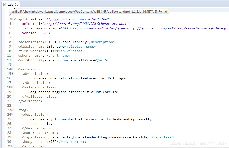Collapse the validator-class fold on line 18
The height and width of the screenshot is (148, 229).
12,87
